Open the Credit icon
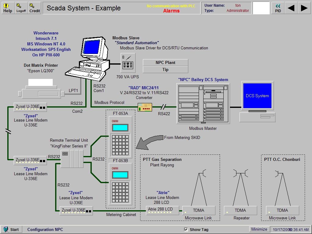 [34, 7]
